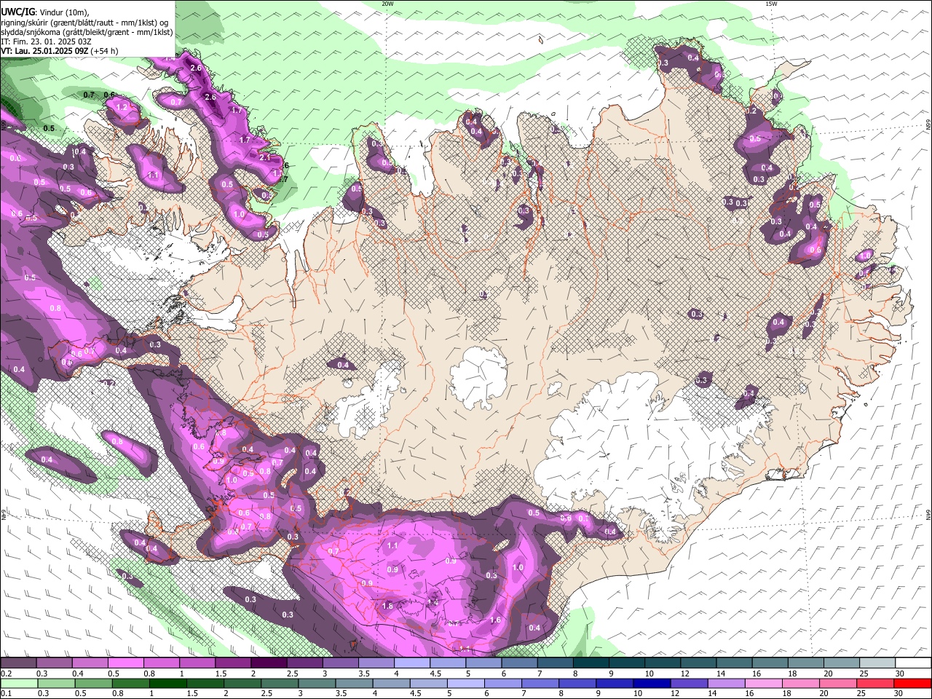Click the dark green bottom swatch between 1 and 1.5
932x699 pixels.
coord(167,684)
